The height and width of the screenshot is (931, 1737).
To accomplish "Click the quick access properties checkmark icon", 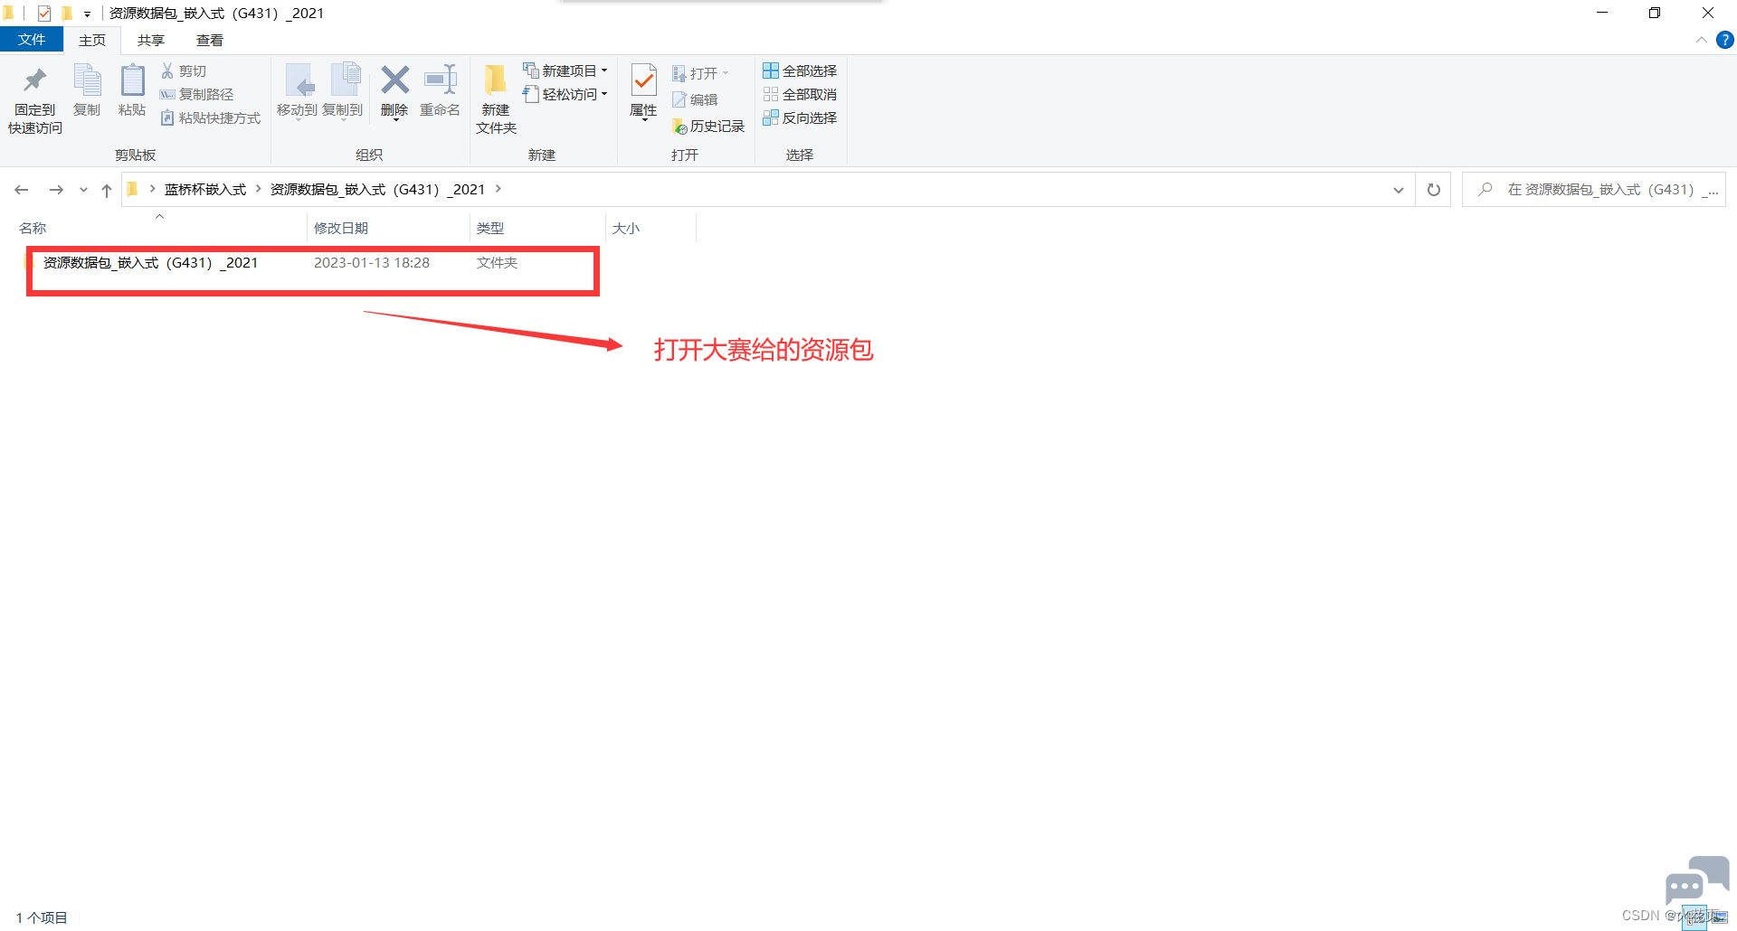I will [x=43, y=13].
